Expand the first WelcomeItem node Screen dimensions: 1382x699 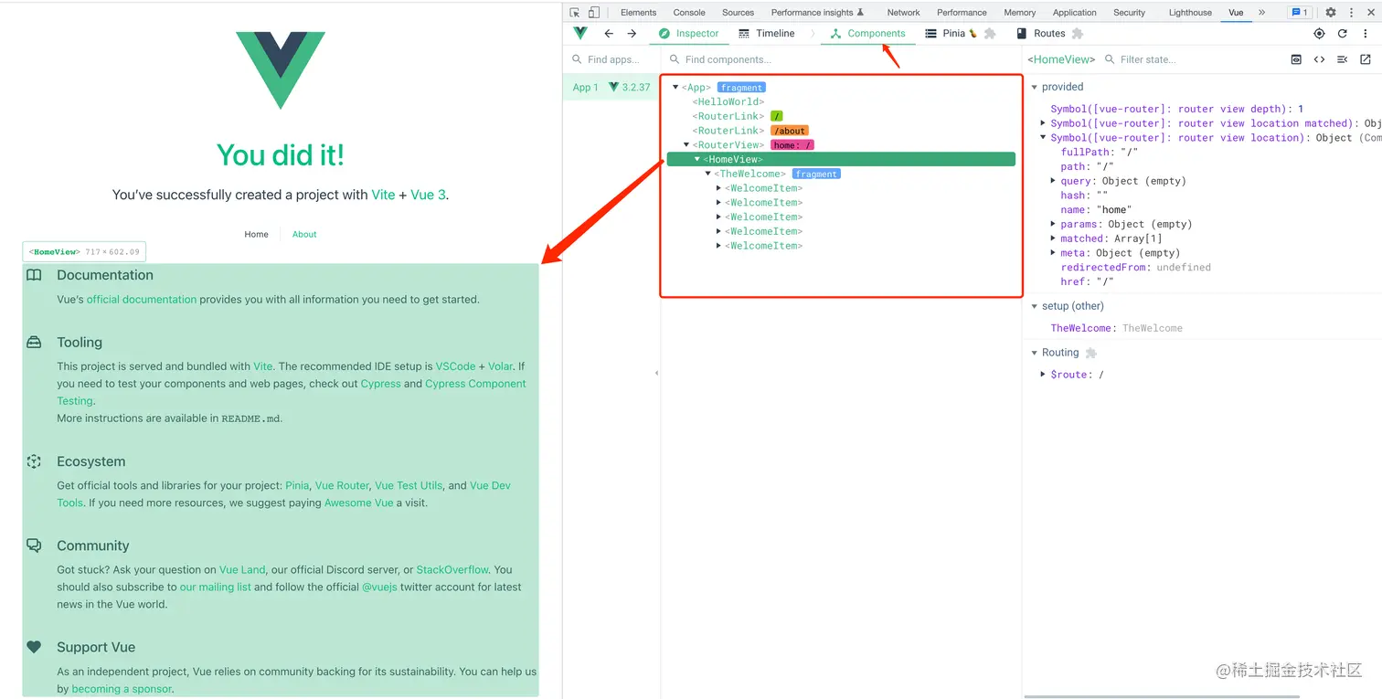(x=719, y=188)
